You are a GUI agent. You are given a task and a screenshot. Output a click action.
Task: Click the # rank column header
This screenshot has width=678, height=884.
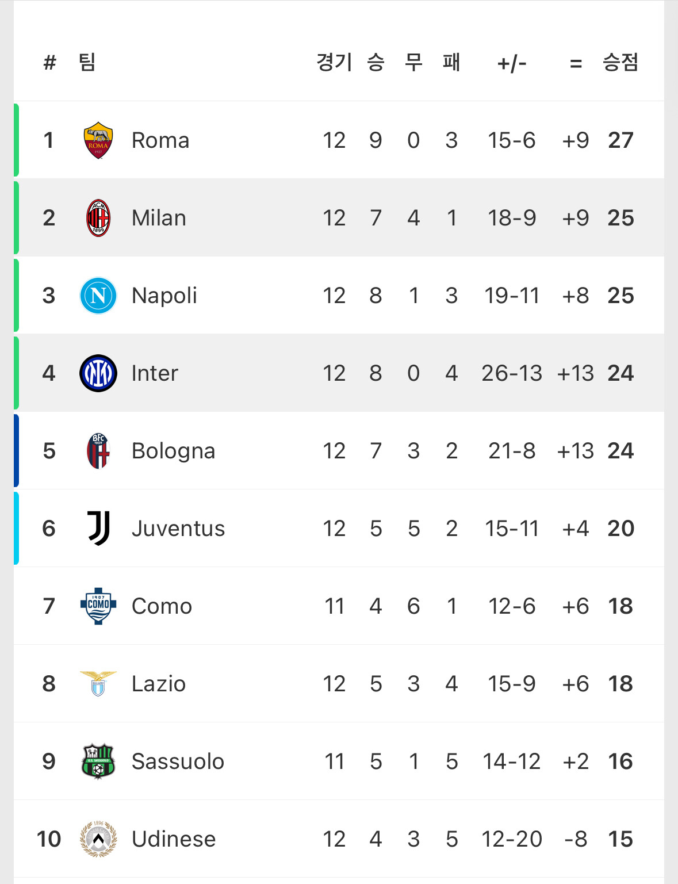pos(50,62)
